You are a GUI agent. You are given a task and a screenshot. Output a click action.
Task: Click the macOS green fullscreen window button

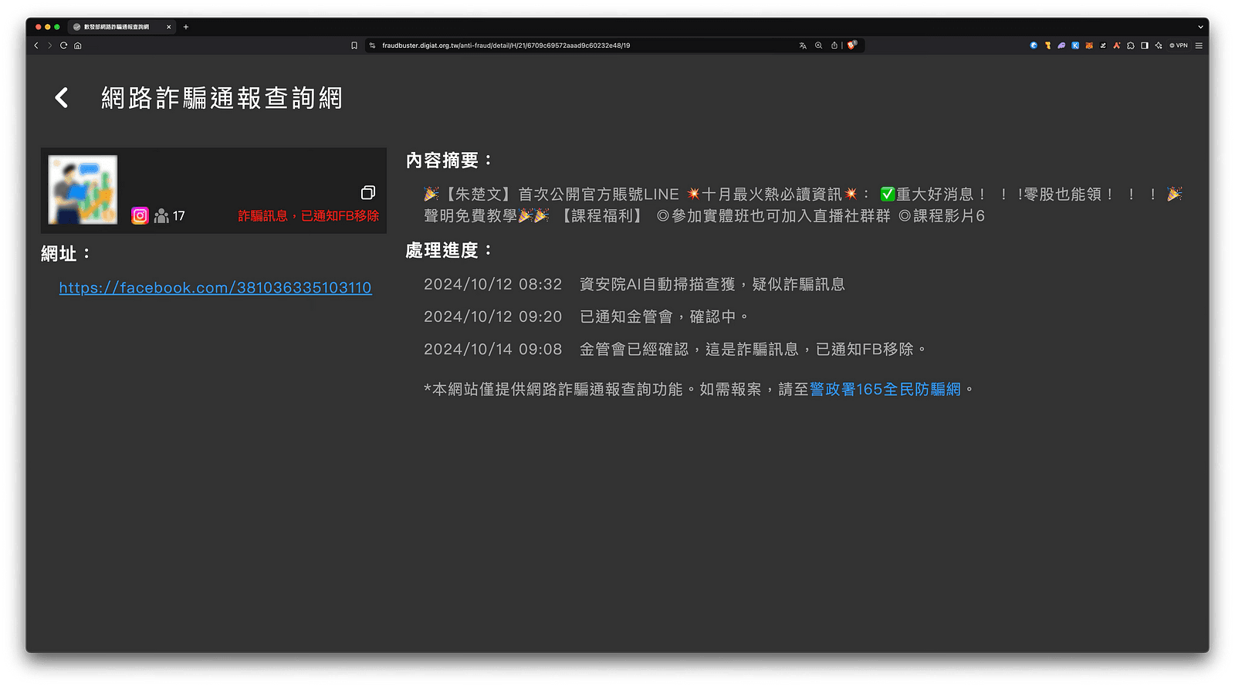[x=57, y=27]
